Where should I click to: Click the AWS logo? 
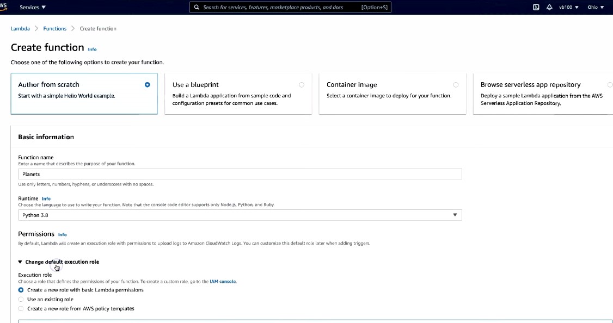pyautogui.click(x=3, y=7)
